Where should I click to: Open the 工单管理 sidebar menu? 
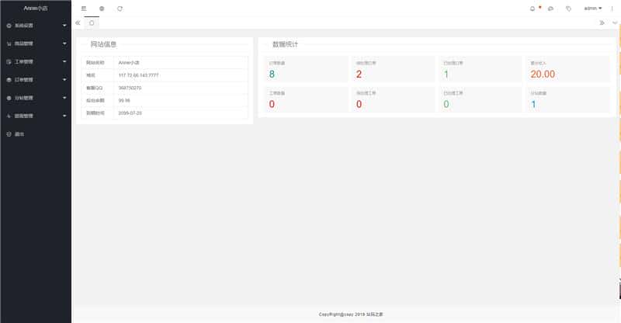36,62
